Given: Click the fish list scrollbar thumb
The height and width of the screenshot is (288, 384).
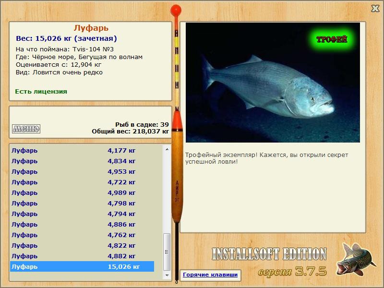Looking at the screenshot, I should coord(167,252).
